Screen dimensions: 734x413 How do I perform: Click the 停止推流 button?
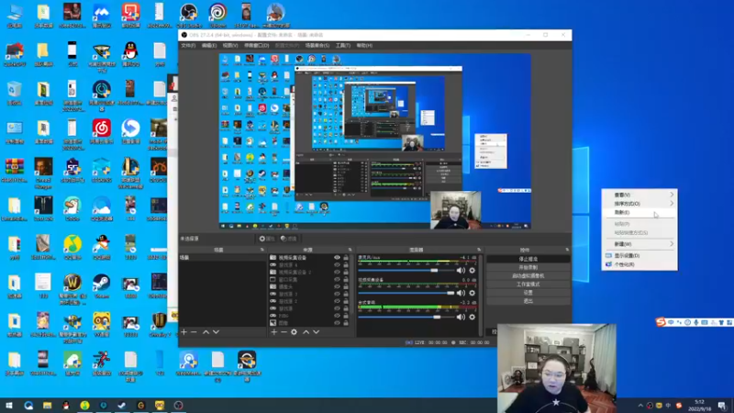click(x=528, y=259)
